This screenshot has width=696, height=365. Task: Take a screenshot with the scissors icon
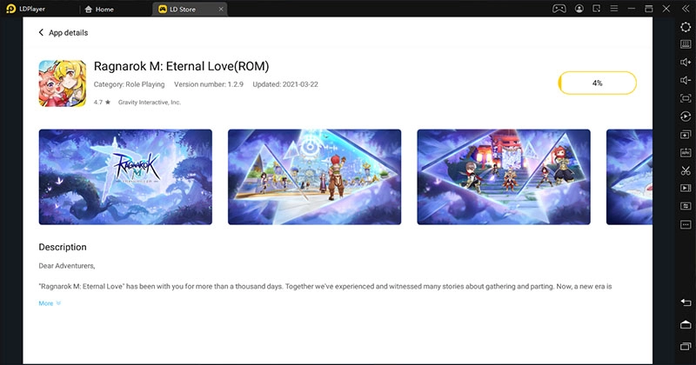point(686,170)
